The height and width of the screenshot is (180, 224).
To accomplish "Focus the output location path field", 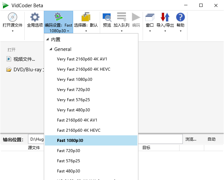I will click(x=105, y=139).
